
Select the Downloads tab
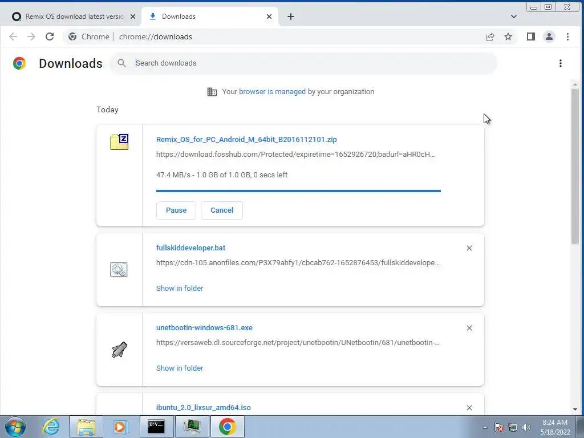point(210,17)
